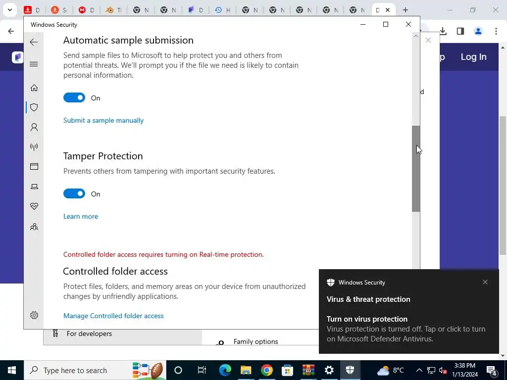Open Firewall & network protection icon

click(x=34, y=147)
